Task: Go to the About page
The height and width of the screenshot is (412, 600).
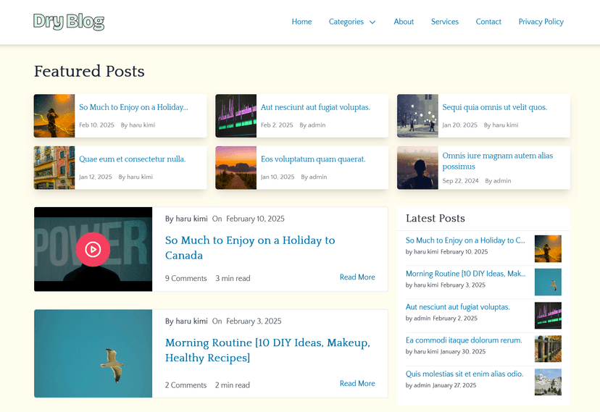Action: point(404,22)
